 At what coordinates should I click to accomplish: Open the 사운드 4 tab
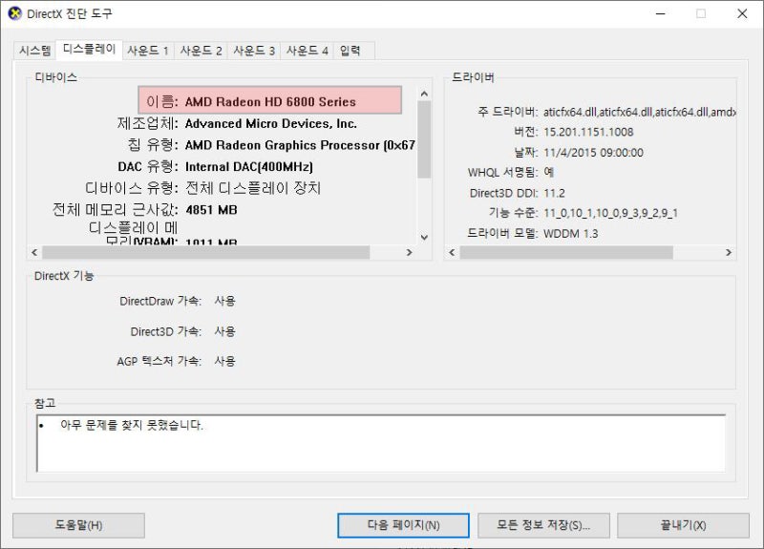pyautogui.click(x=307, y=51)
